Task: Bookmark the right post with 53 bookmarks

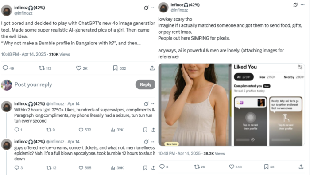Action: point(266,167)
